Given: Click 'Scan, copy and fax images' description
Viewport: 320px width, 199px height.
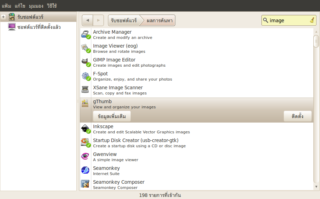Looking at the screenshot, I should click(120, 93).
